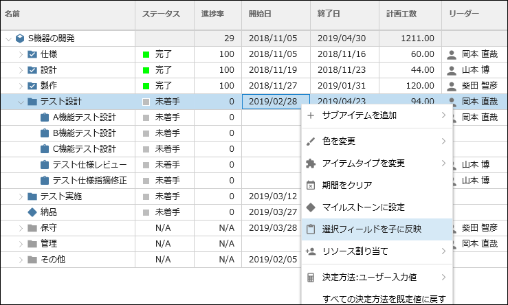Click the brush icon beside 色を変更
Viewport: 508px width, 305px height.
tap(311, 142)
